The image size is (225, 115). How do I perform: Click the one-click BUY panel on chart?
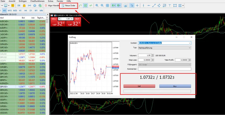(x=74, y=23)
